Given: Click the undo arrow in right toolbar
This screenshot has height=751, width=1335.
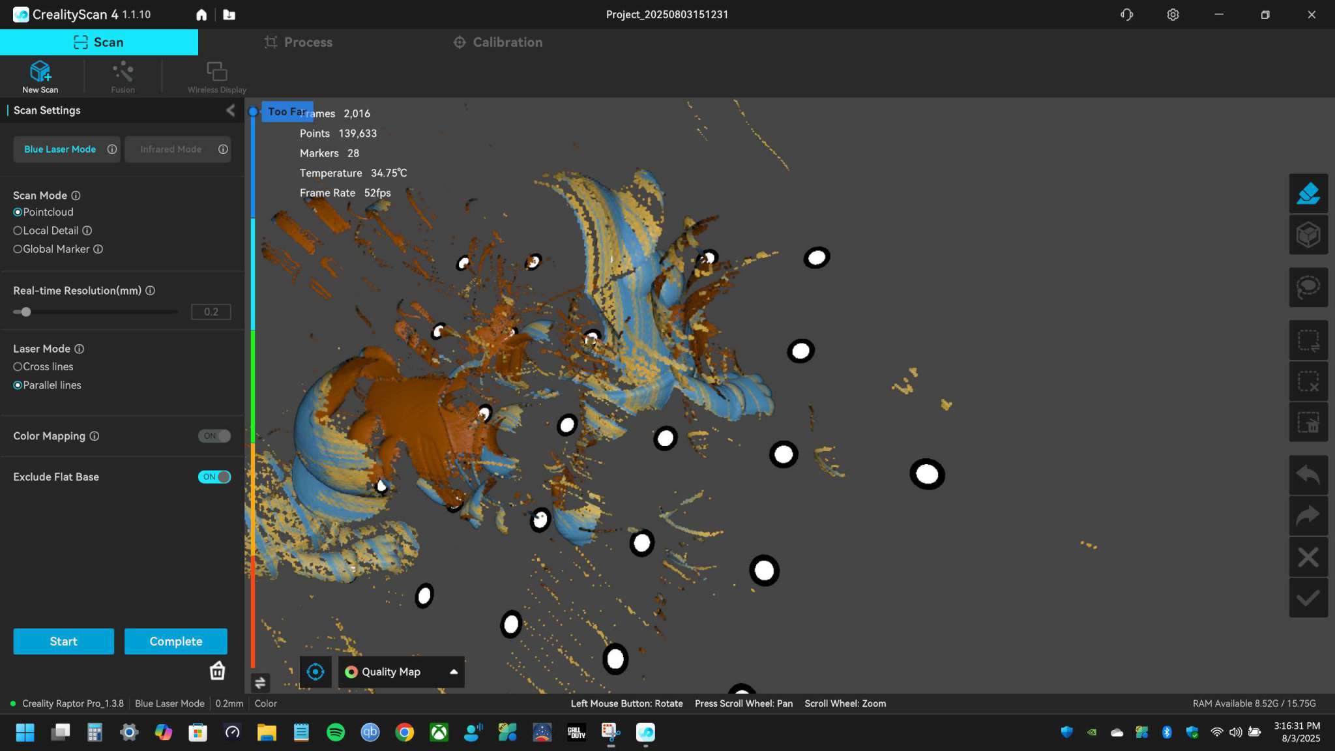Looking at the screenshot, I should pyautogui.click(x=1308, y=475).
